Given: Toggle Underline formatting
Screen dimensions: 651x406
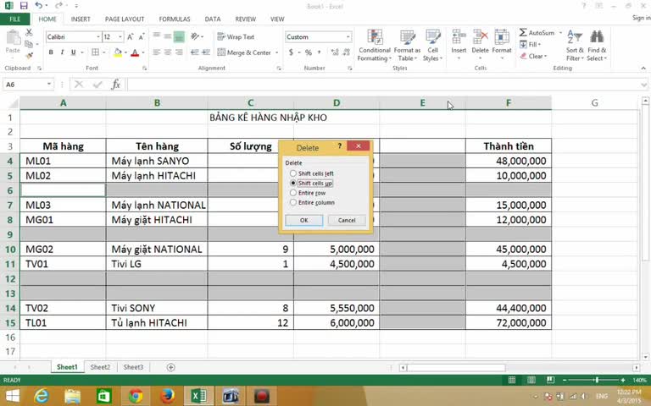Looking at the screenshot, I should tap(73, 52).
